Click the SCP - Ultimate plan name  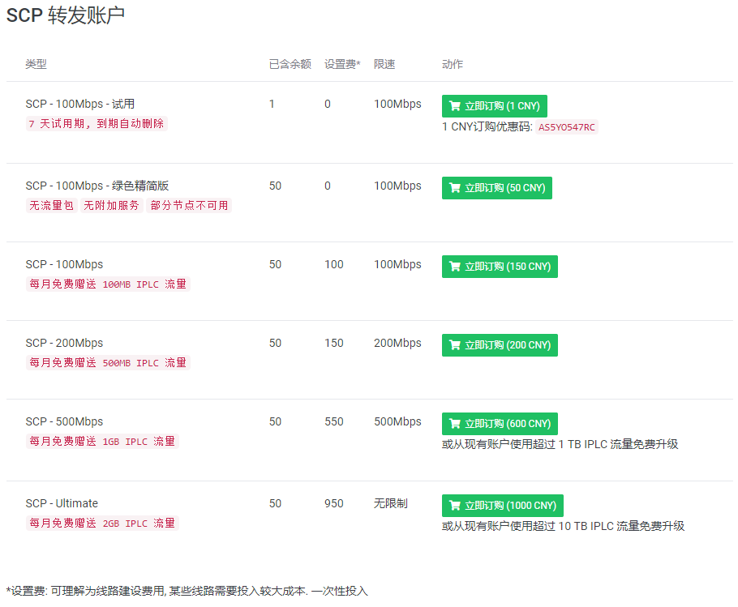(62, 503)
